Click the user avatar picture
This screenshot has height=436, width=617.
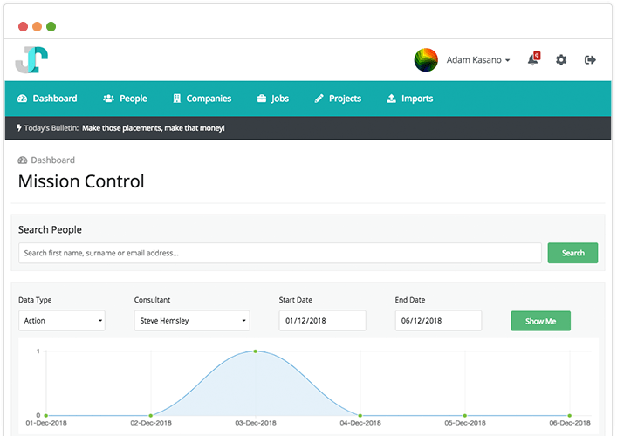point(426,60)
